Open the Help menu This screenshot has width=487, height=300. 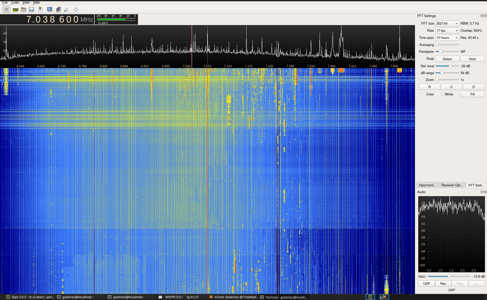pyautogui.click(x=36, y=3)
